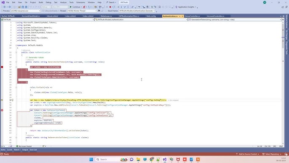289x163 pixels.
Task: Switch to the HomeController.cs tab
Action: [x=192, y=16]
